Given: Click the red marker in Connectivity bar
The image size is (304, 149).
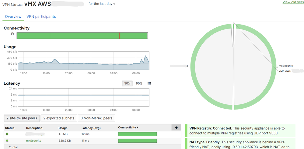Looking at the screenshot, I should pos(119,36).
